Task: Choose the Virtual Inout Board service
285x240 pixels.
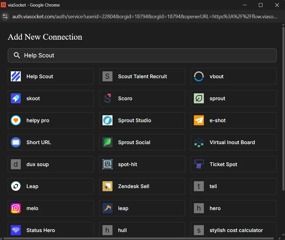Action: [233, 142]
